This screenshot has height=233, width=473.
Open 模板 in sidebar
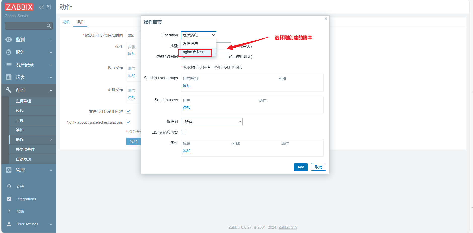tap(20, 111)
